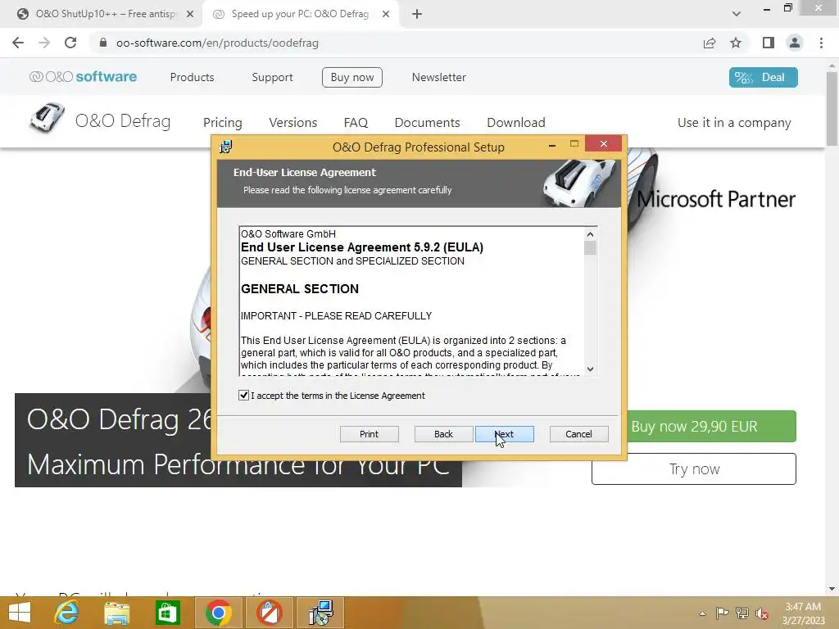Viewport: 839px width, 629px height.
Task: Click the browser Back arrow icon
Action: pyautogui.click(x=18, y=43)
